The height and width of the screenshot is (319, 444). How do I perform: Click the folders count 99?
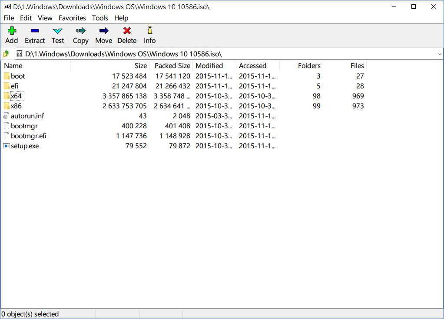pyautogui.click(x=317, y=106)
